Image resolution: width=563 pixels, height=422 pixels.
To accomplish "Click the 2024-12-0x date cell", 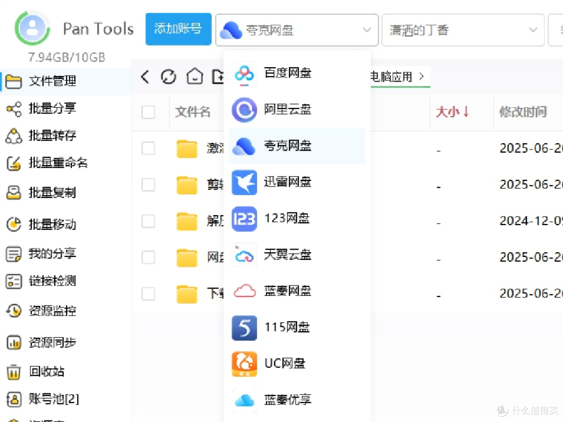I will coord(531,221).
